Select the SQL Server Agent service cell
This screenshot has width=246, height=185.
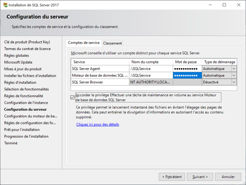pyautogui.click(x=100, y=68)
